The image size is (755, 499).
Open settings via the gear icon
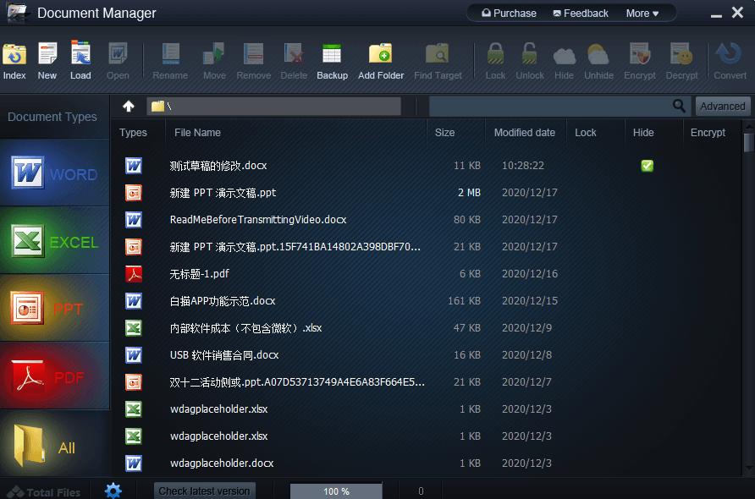pos(113,490)
